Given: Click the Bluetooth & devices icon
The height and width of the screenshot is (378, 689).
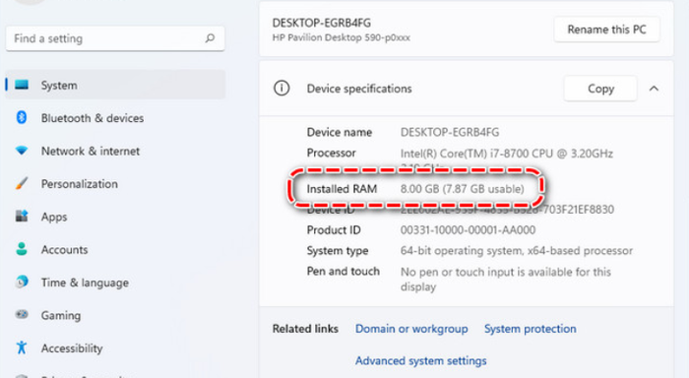Looking at the screenshot, I should click(22, 117).
